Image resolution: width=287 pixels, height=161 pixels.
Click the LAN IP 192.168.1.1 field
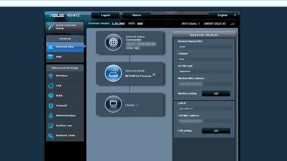coord(204,109)
